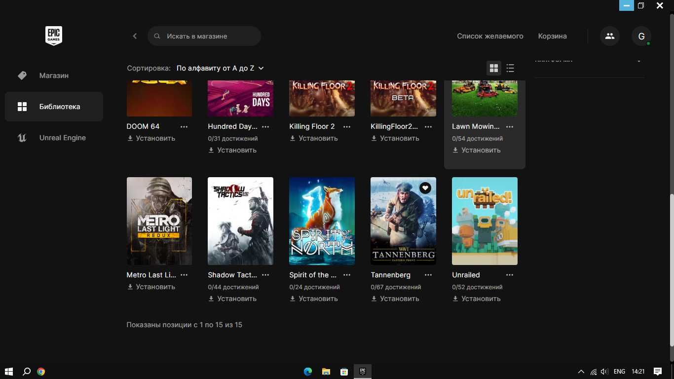The width and height of the screenshot is (674, 379).
Task: Install KillingFloor2 Beta
Action: coord(395,138)
